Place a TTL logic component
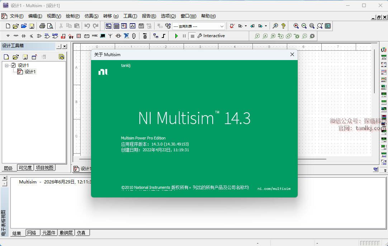The image size is (388, 246). [x=47, y=36]
